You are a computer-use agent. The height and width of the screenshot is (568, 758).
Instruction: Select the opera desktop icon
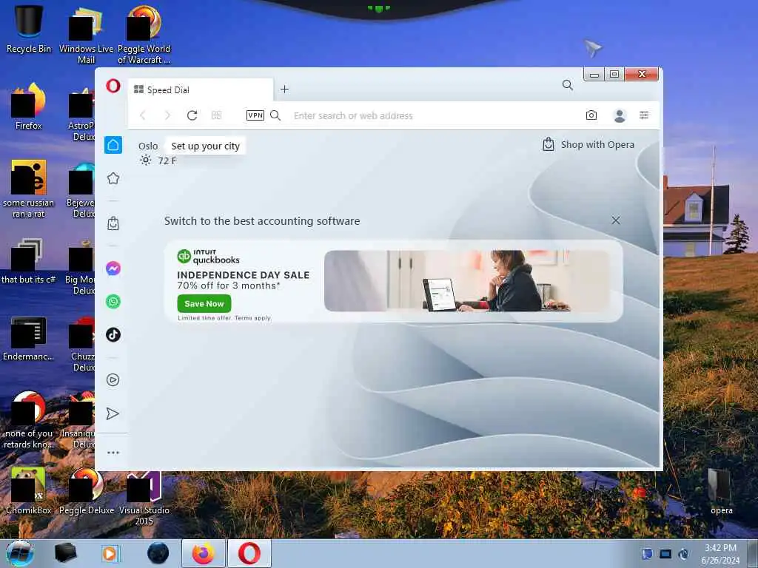[x=721, y=492]
